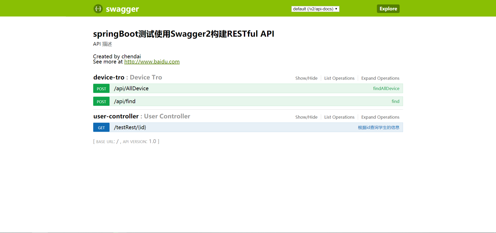Click the User Controller description text
This screenshot has width=496, height=233.
point(167,116)
